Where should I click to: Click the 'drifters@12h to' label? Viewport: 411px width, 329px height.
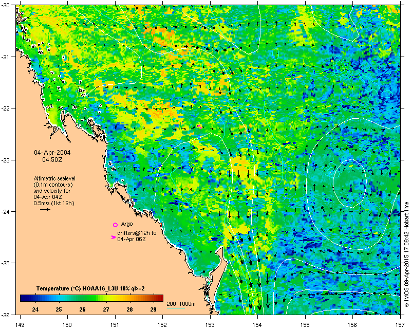tap(137, 233)
